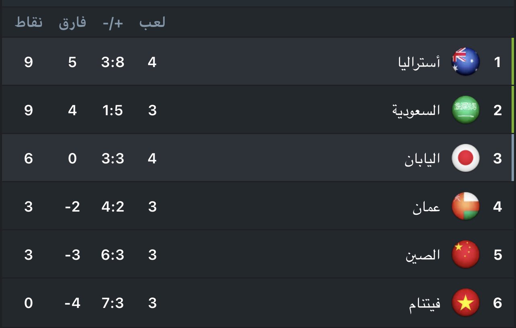This screenshot has width=516, height=328.
Task: Click the Oman flag icon
Action: [466, 206]
